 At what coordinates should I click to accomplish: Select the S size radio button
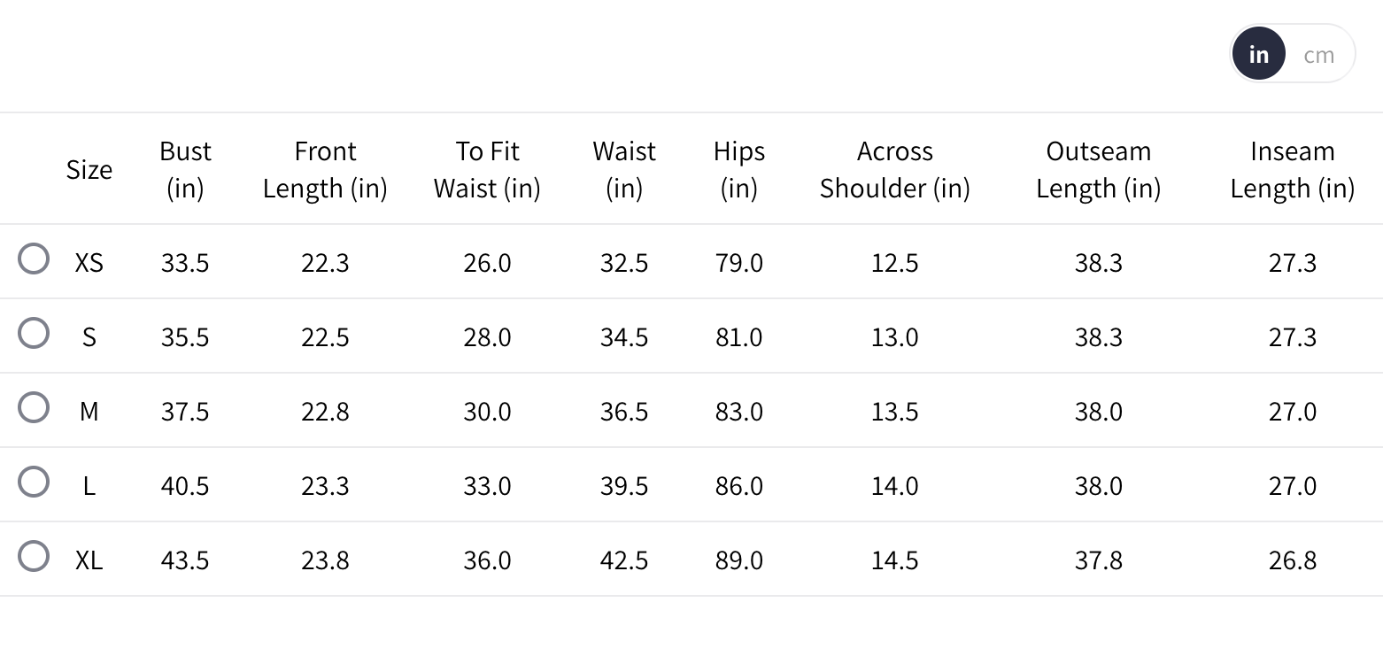tap(34, 334)
